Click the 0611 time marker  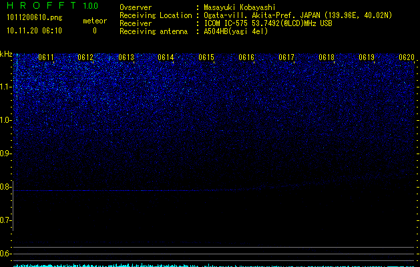click(46, 57)
